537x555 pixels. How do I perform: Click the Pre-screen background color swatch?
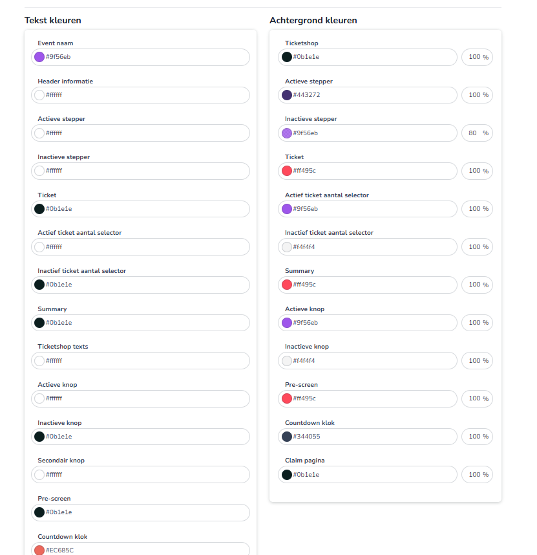tap(287, 398)
